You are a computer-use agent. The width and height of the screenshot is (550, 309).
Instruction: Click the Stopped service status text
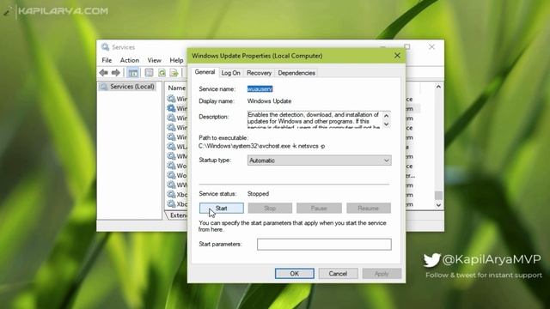click(x=258, y=193)
